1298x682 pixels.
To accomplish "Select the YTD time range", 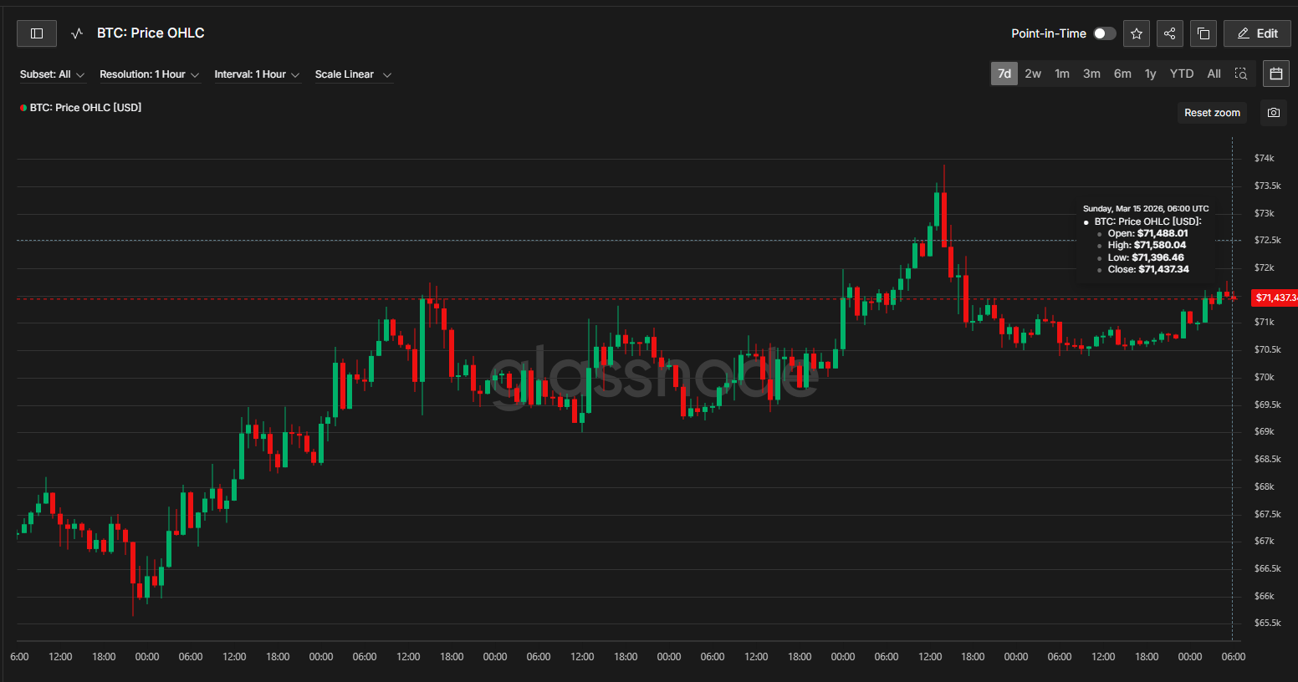I will point(1181,74).
